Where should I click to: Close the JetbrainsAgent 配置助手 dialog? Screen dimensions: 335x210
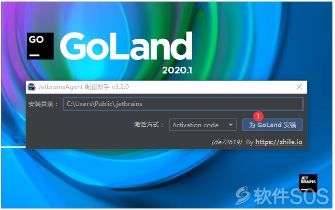click(299, 87)
